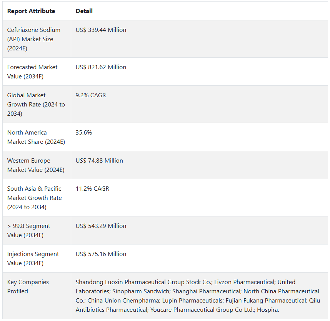Image resolution: width=330 pixels, height=321 pixels.
Task: Click the 35.6% value
Action: 84,133
